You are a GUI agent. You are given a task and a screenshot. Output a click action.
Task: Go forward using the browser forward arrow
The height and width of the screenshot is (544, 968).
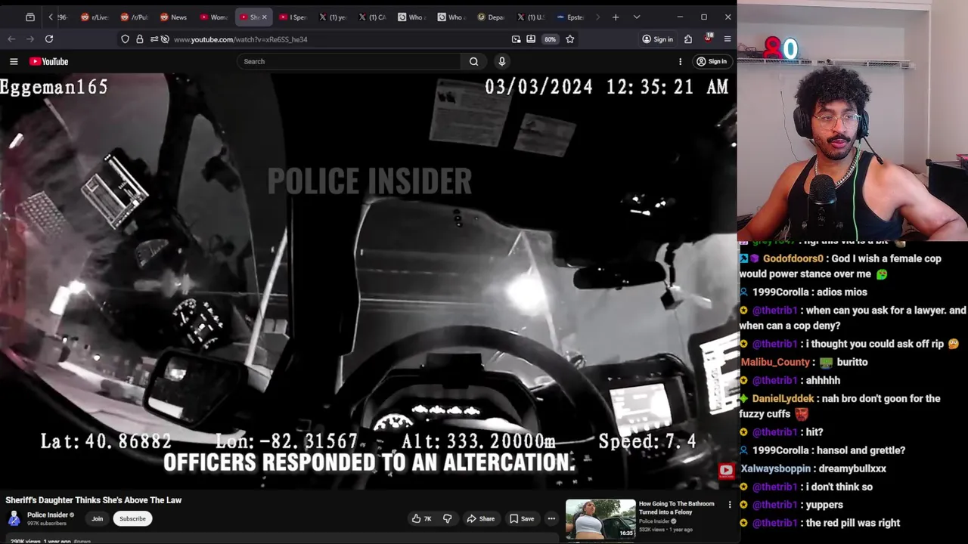(29, 39)
